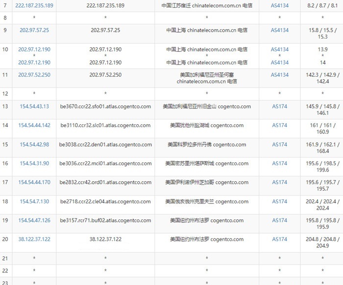Open IP link 222.187.235.189 in hop 7
The image size is (343, 285).
point(34,5)
